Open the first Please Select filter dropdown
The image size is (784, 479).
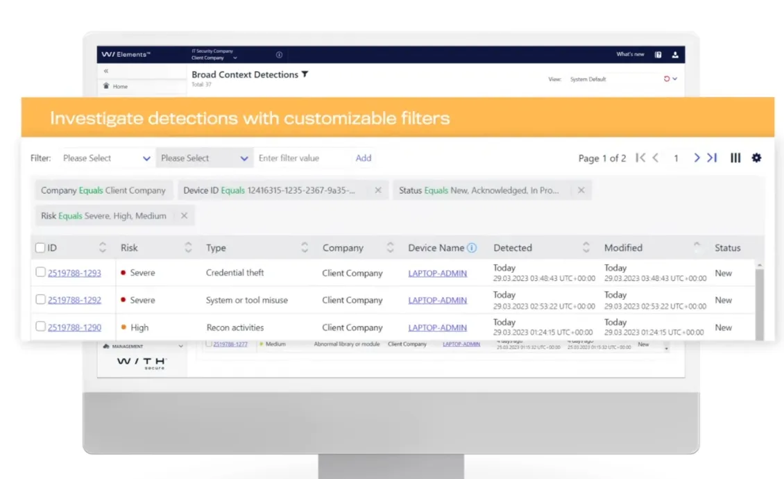pyautogui.click(x=106, y=158)
